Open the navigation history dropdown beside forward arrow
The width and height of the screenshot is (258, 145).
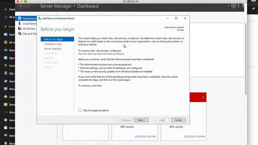(x=32, y=6)
